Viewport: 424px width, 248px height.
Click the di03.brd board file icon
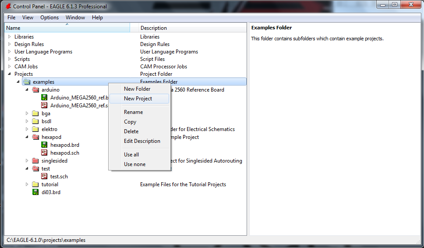[35, 192]
